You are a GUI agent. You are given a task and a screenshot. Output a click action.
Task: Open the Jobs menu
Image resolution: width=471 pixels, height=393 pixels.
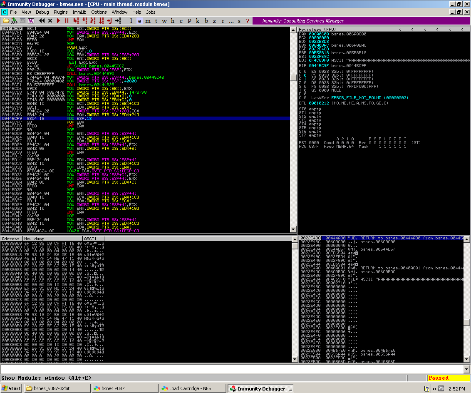[151, 12]
